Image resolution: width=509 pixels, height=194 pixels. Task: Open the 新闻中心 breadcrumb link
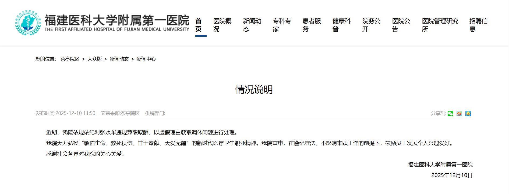click(x=146, y=59)
